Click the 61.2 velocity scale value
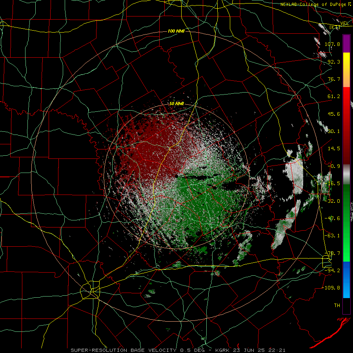 click(334, 96)
